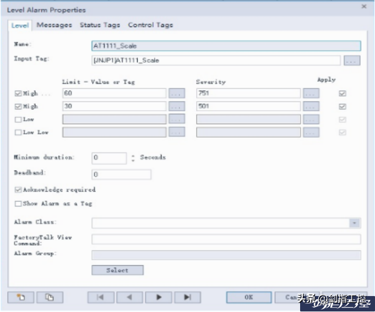The height and width of the screenshot is (312, 375).
Task: Enable the Low limit checkbox
Action: coord(18,119)
